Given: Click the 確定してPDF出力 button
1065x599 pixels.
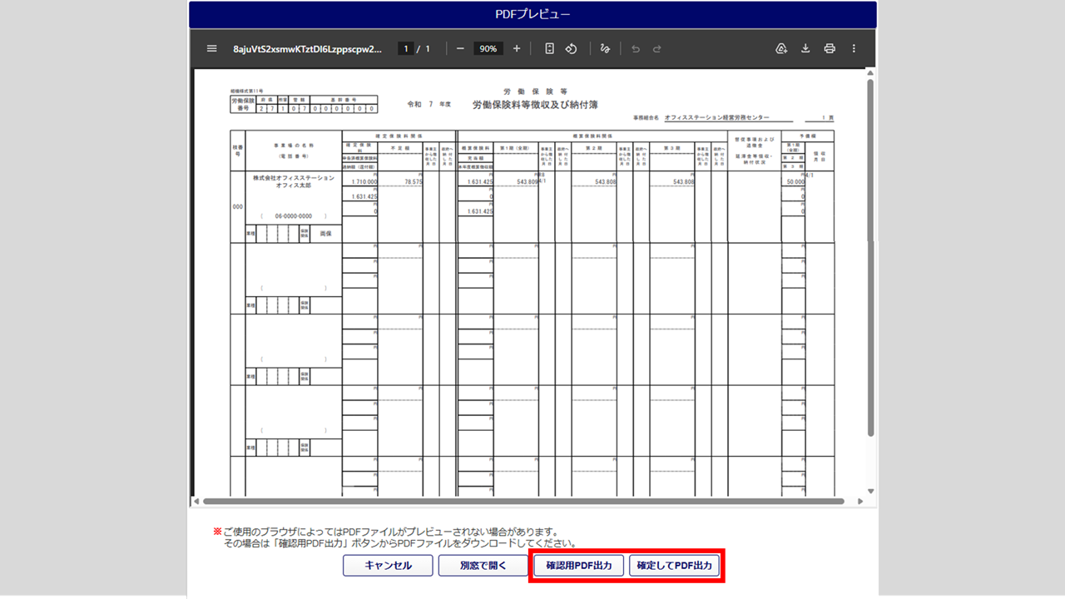Looking at the screenshot, I should click(674, 566).
